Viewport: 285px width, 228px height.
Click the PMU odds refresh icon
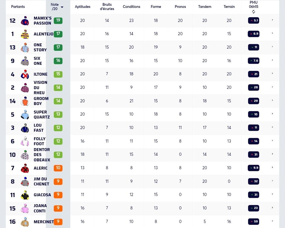254,12
